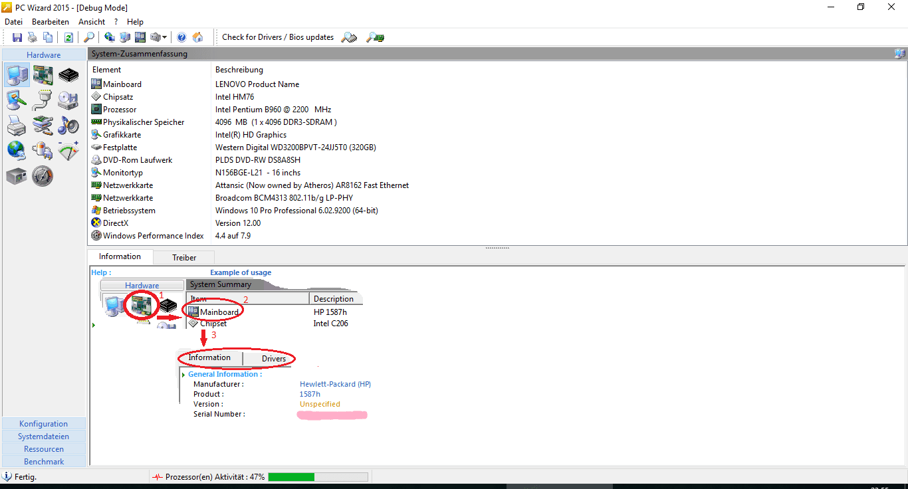Select the DirectX row
Viewport: 908px width, 489px height.
[x=497, y=223]
